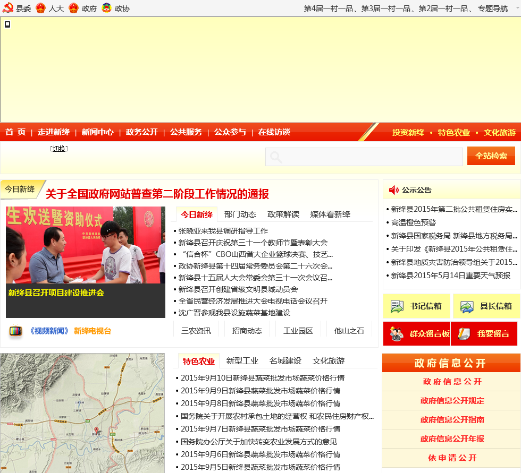Open 《视频新闻》 link
Screen dimensions: 521x473
(x=49, y=331)
